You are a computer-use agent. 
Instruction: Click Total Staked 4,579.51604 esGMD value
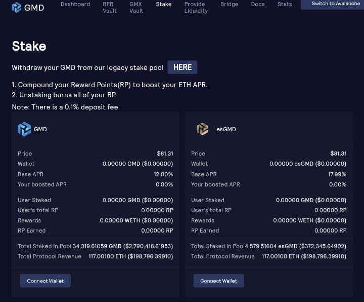coord(296,246)
